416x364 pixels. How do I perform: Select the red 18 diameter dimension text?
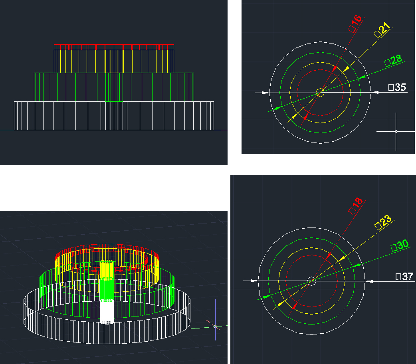(355, 206)
